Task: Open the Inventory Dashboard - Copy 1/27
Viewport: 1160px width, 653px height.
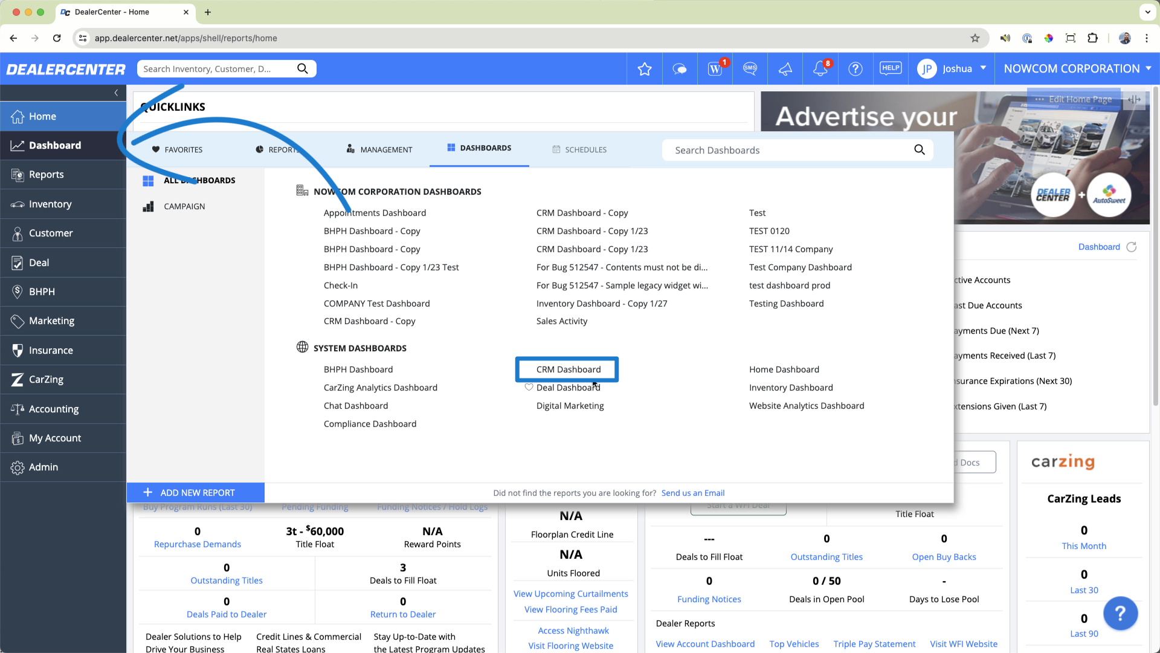Action: click(602, 304)
